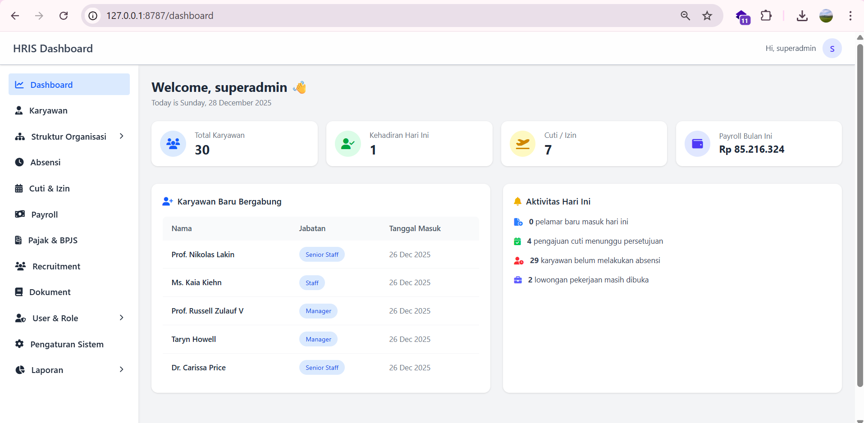
Task: Open the Karyawan menu item
Action: coord(48,111)
